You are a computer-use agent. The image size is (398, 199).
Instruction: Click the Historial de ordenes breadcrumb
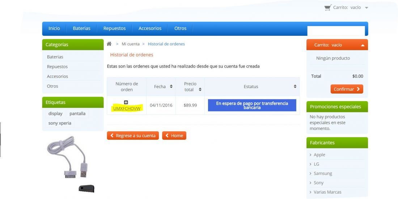(x=166, y=44)
